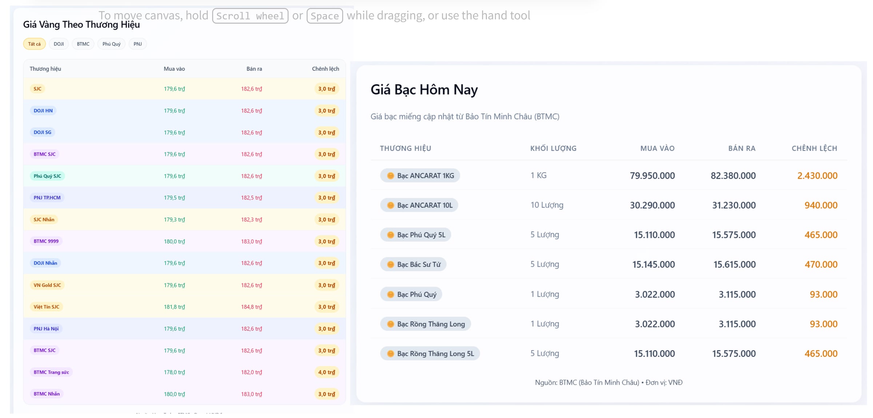This screenshot has height=418, width=873.
Task: Click the 'CHÊNH LỆCH' silver table header
Action: [814, 148]
